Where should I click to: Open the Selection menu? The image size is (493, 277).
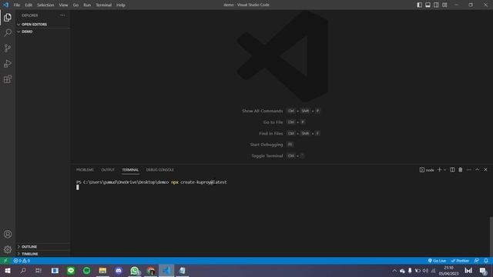tap(45, 5)
